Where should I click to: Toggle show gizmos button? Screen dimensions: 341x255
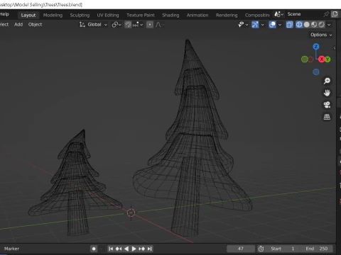(255, 25)
